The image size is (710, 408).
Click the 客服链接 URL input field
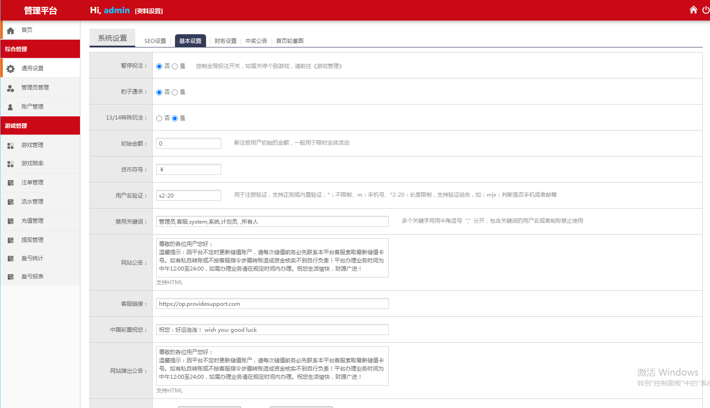pyautogui.click(x=272, y=304)
